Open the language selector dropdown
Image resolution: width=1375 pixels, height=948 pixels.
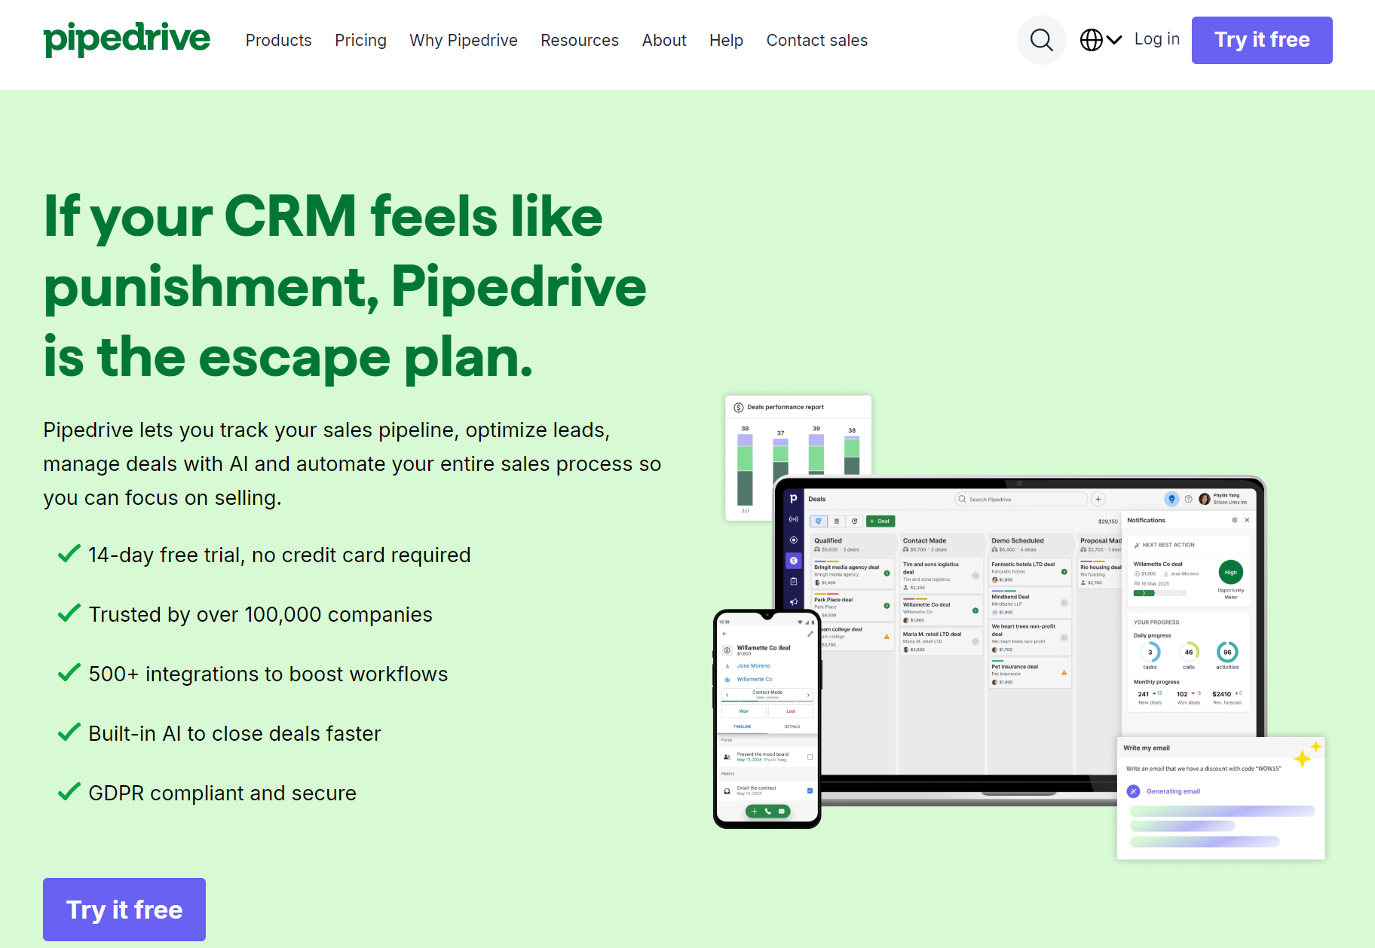[1101, 40]
